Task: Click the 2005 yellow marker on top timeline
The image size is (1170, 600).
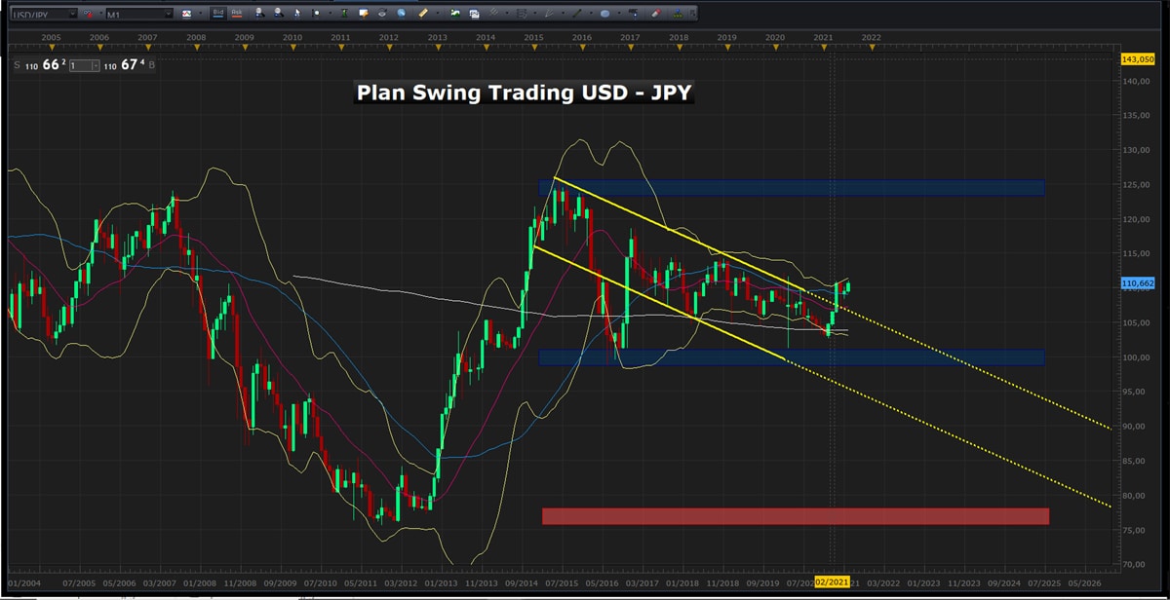Action: click(x=51, y=48)
